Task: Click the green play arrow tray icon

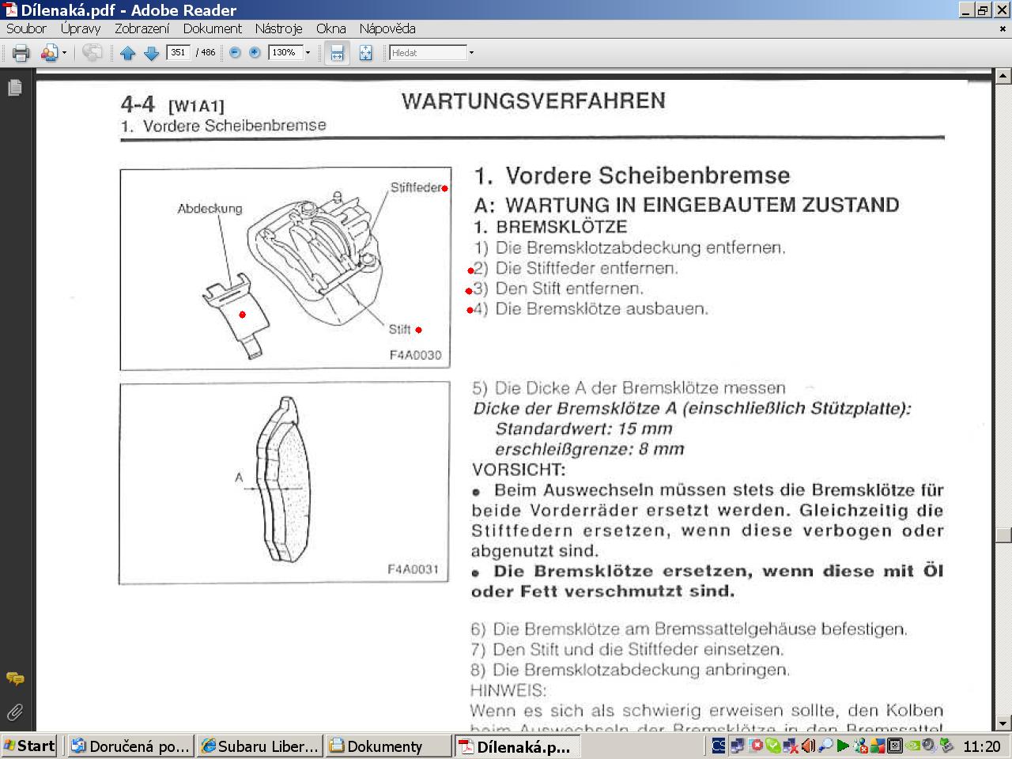Action: [843, 746]
